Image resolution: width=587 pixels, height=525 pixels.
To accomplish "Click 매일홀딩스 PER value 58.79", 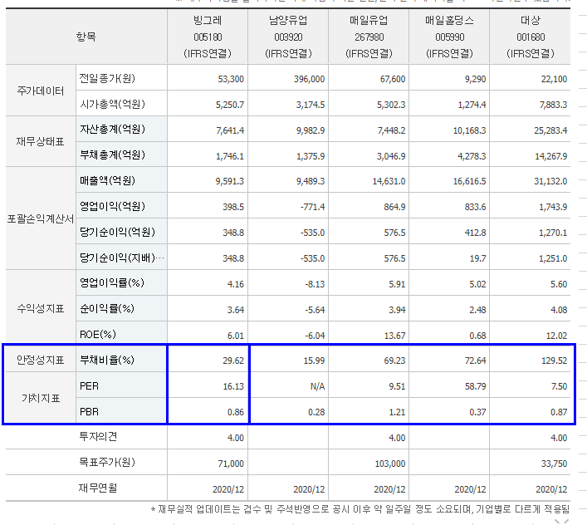I will (476, 386).
